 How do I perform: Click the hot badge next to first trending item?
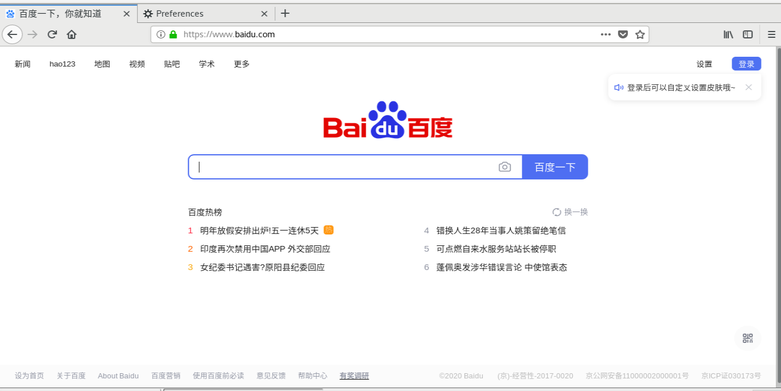click(x=329, y=230)
